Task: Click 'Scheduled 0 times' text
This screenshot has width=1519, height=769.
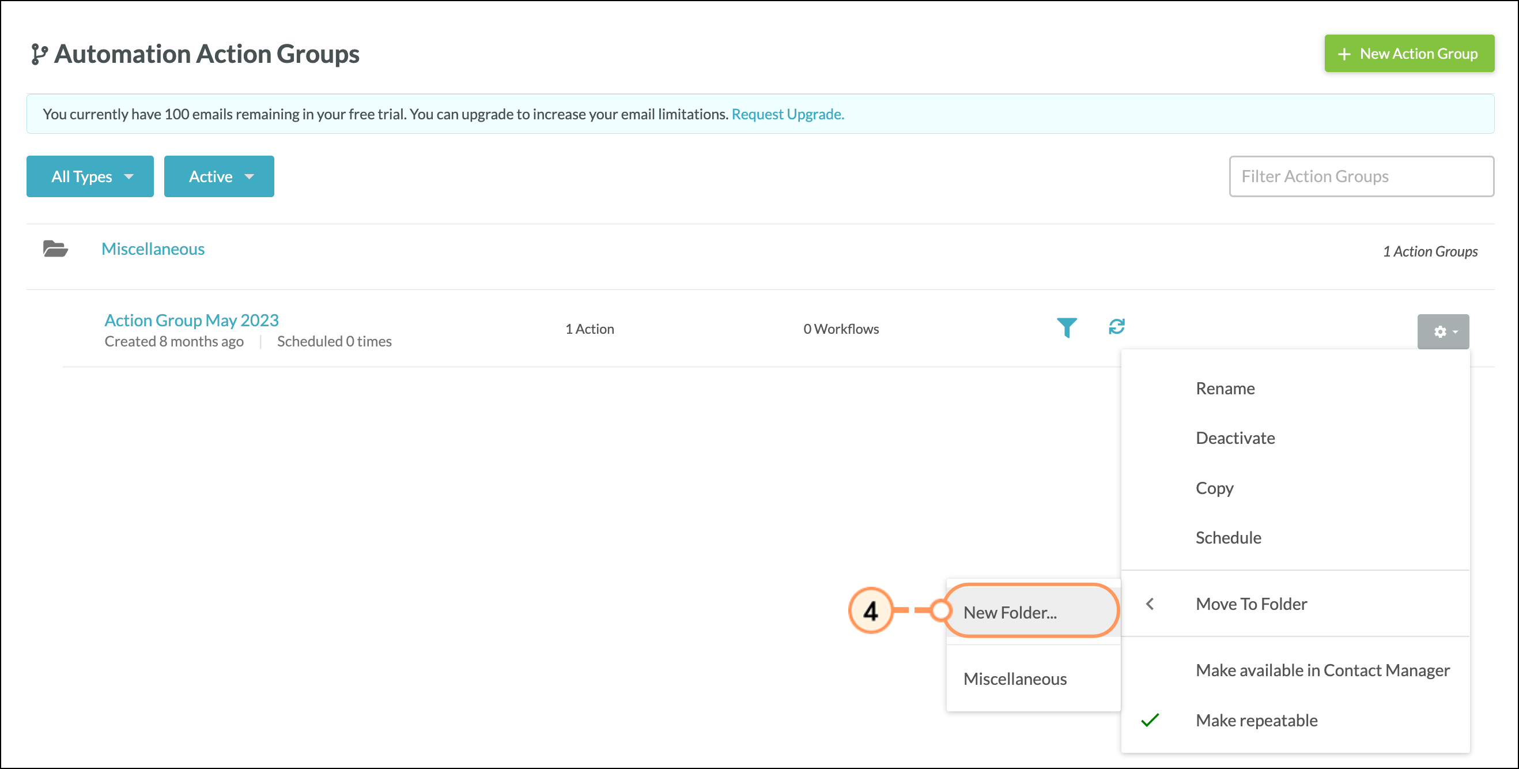Action: [x=334, y=341]
